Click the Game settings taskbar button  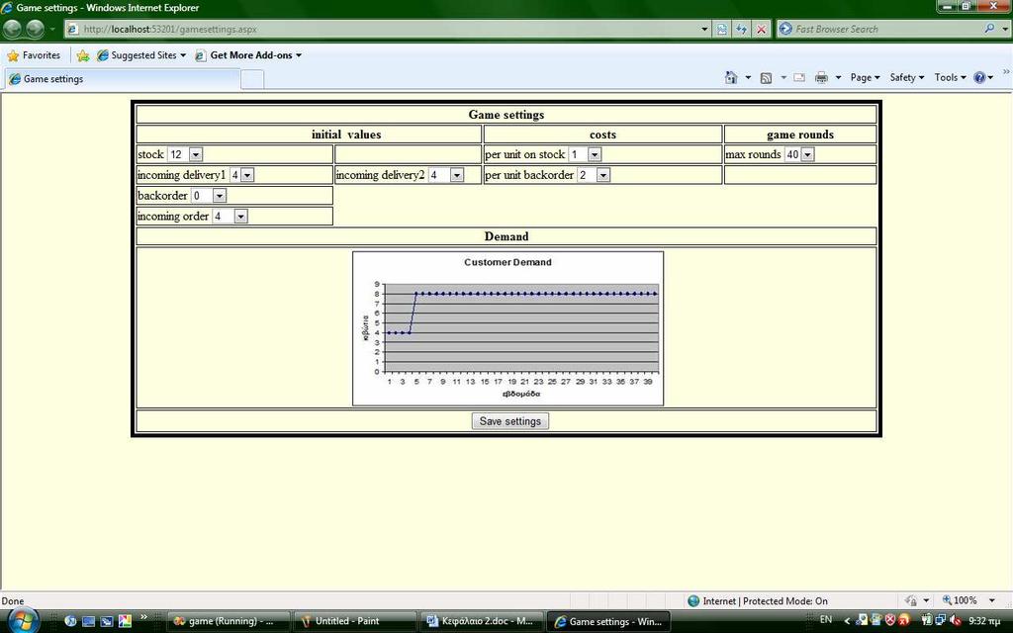608,621
